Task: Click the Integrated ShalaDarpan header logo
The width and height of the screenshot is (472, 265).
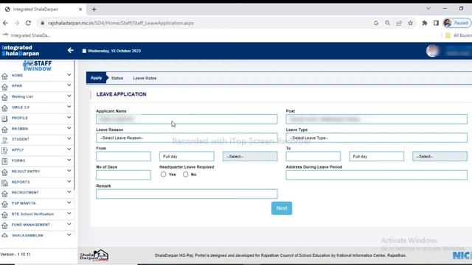Action: point(21,51)
